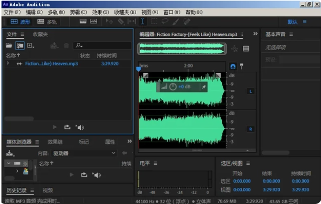
Task: Expand the Fiction Factory mp3 file entry
Action: coord(8,63)
